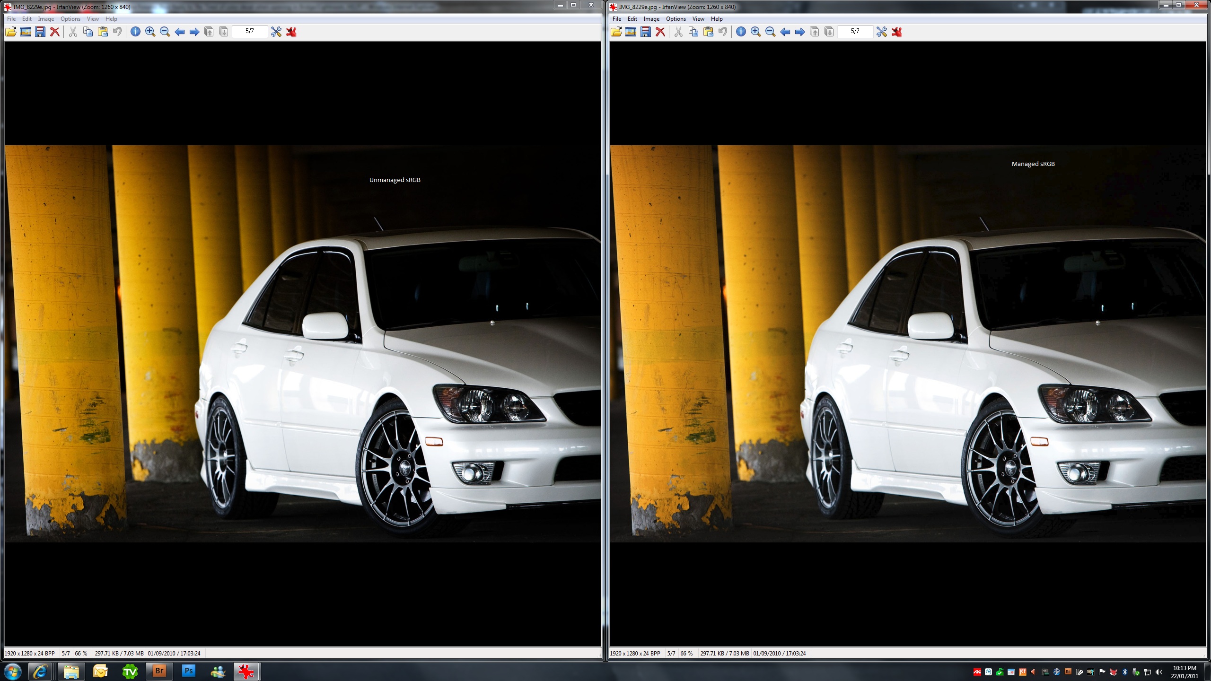Open Image menu in left window
Viewport: 1211px width, 681px height.
pos(46,19)
